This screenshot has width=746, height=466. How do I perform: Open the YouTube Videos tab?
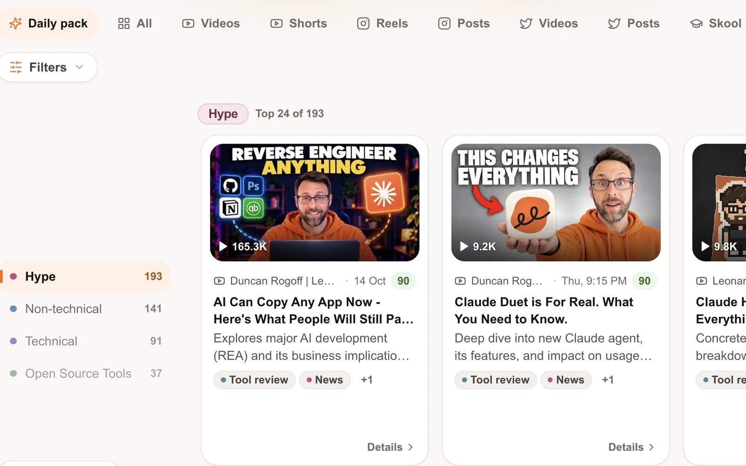pos(211,23)
